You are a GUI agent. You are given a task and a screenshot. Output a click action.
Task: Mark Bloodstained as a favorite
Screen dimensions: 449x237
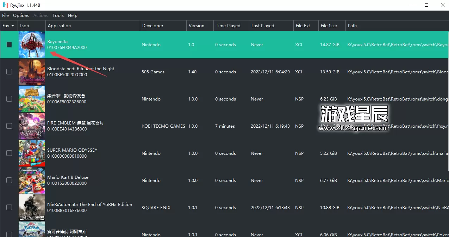point(9,72)
